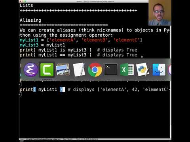
Task: Click the 'Lists' title line
Action: coord(26,6)
